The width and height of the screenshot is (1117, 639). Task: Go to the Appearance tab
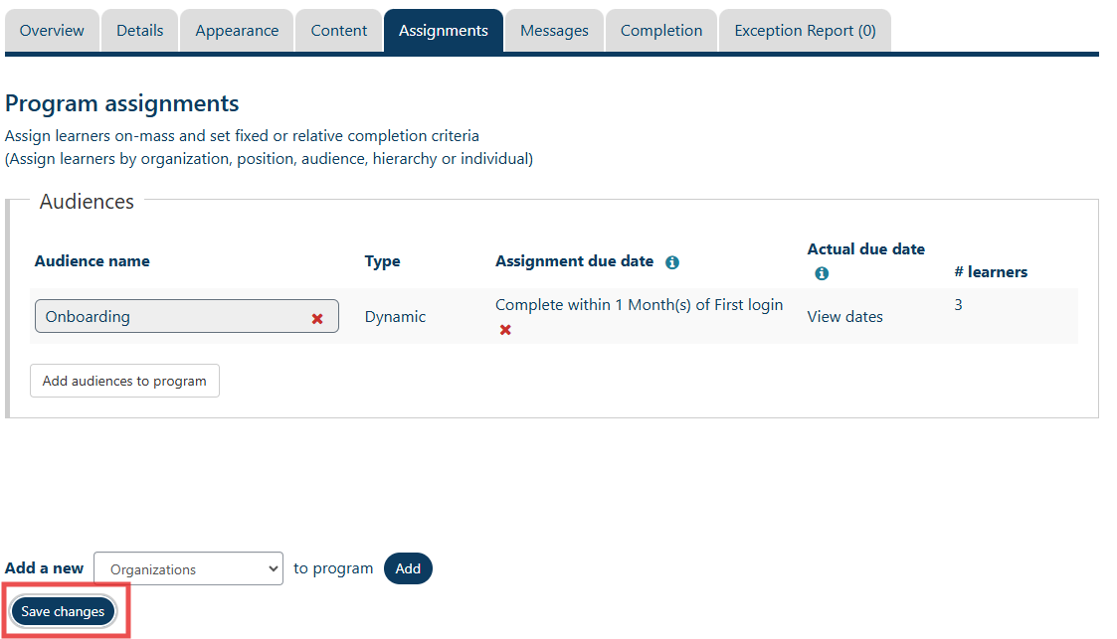pyautogui.click(x=237, y=31)
